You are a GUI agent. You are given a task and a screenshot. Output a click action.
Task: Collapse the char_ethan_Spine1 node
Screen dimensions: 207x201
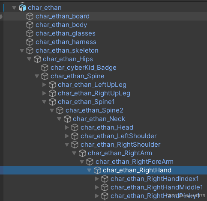coord(44,102)
